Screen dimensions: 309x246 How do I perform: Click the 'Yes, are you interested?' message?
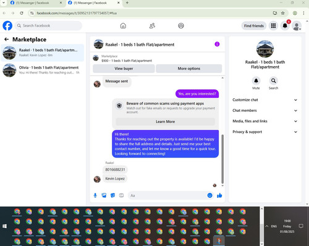pyautogui.click(x=197, y=94)
